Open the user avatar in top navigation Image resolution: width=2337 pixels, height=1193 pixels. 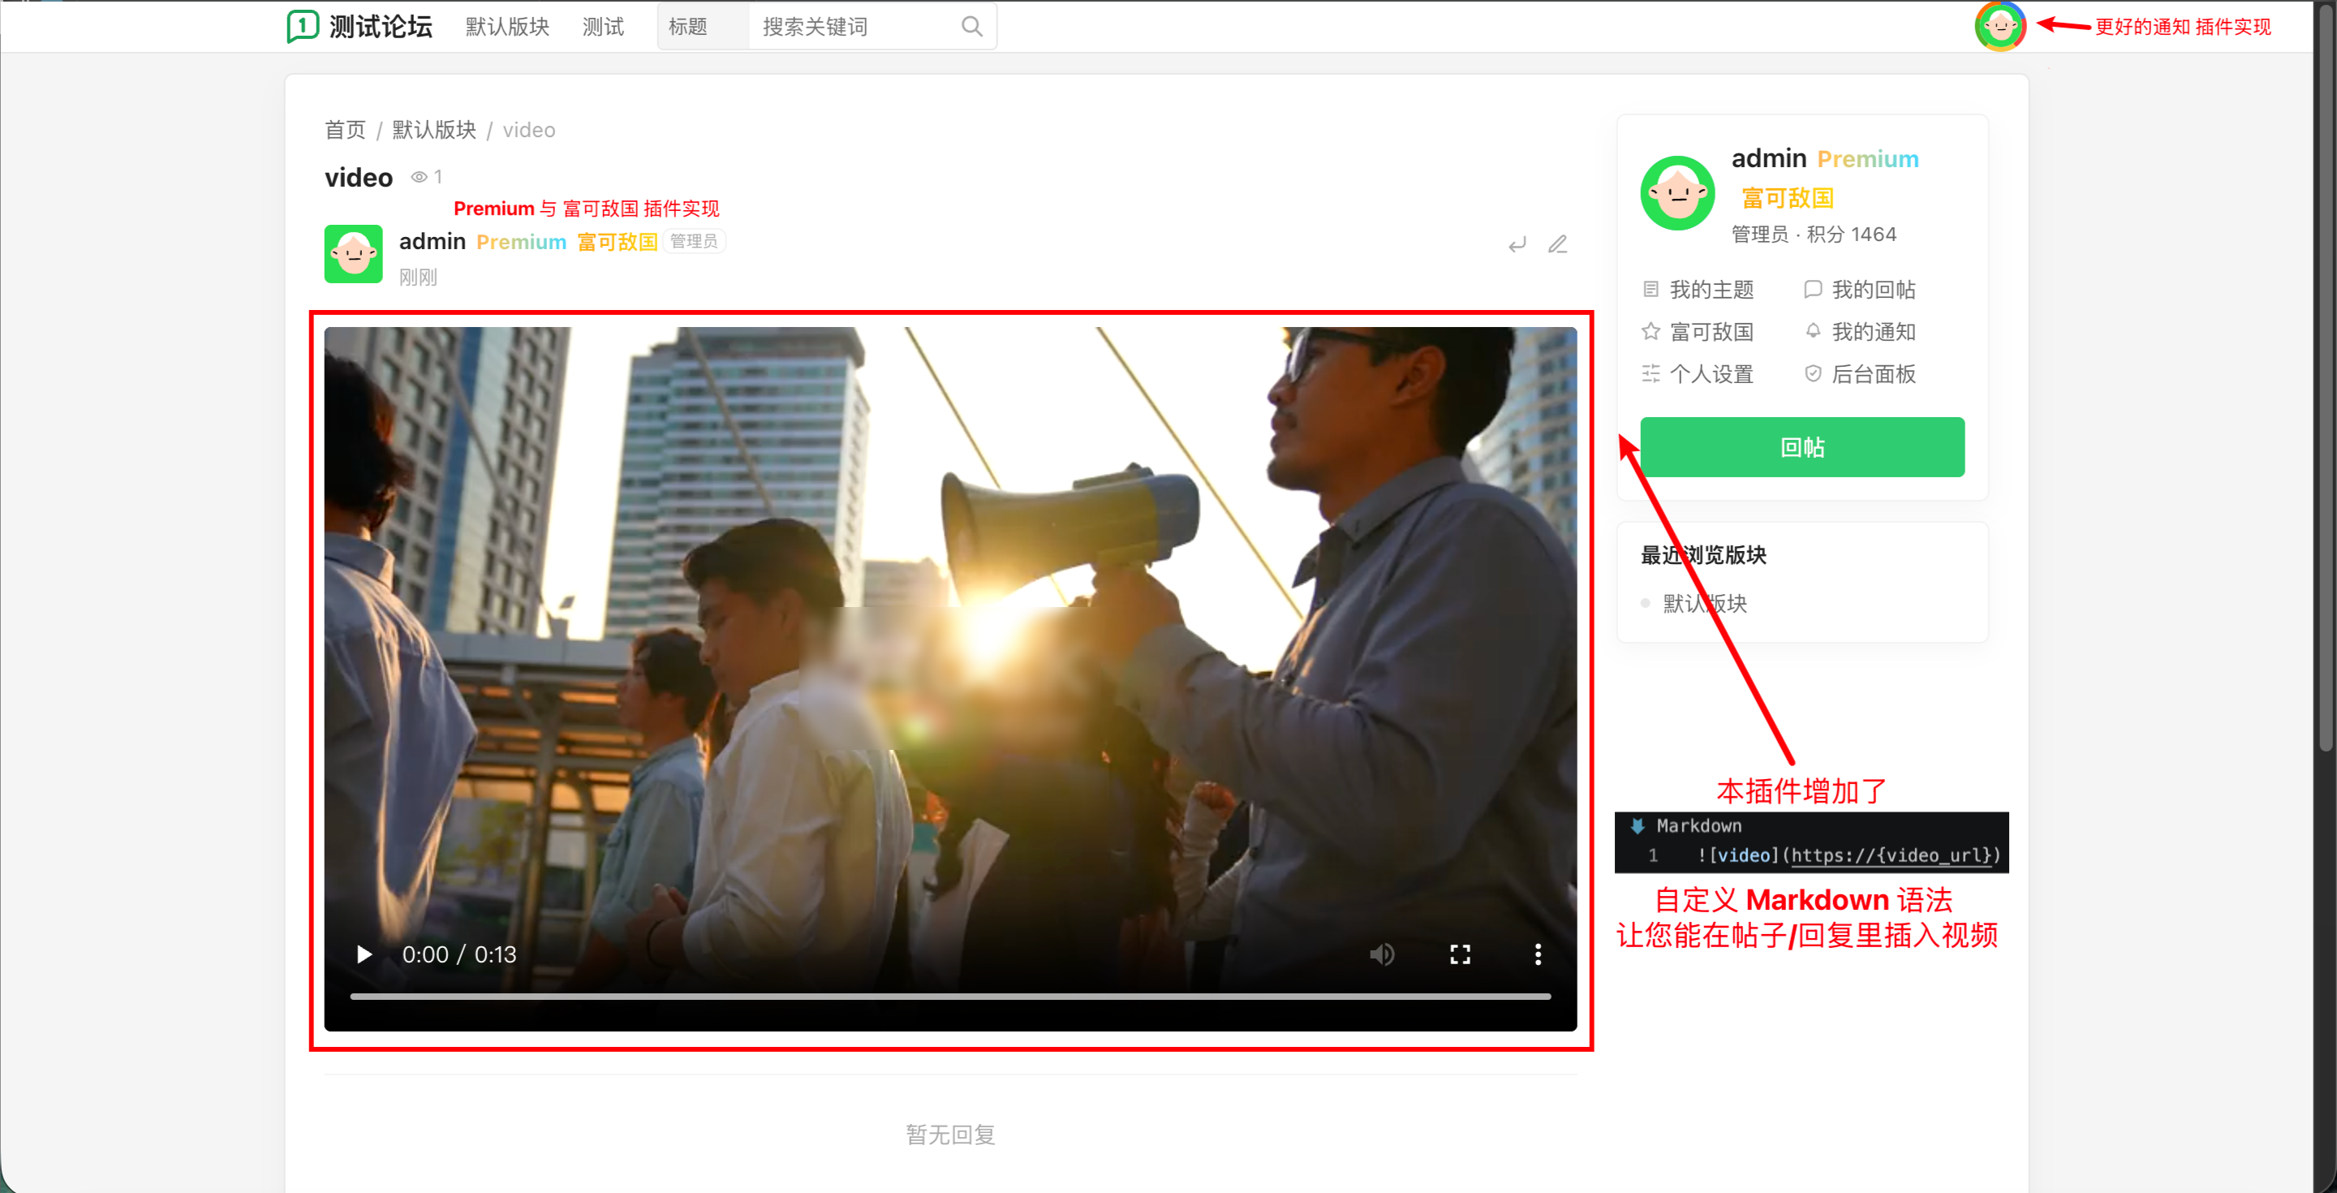[1999, 26]
